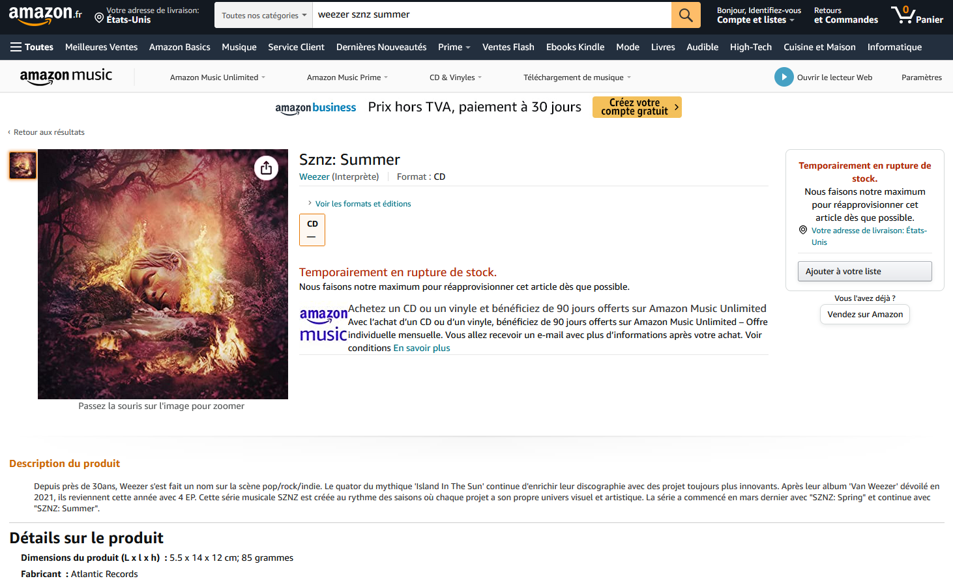
Task: Click Créez votre compte gratuit banner button
Action: [637, 107]
